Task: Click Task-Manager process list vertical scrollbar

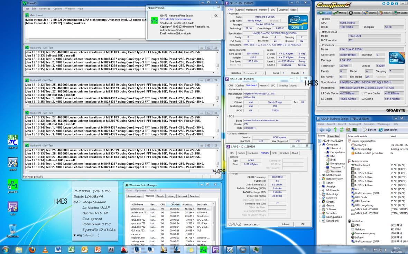Action: click(214, 224)
